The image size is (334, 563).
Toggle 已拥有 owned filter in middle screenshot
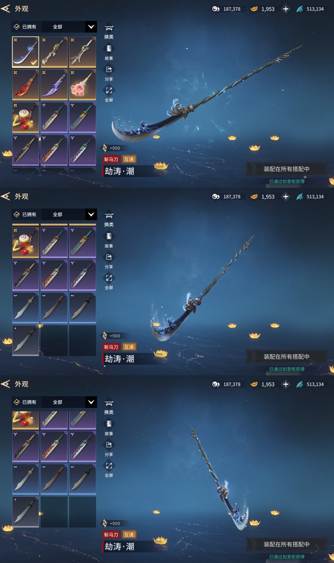pyautogui.click(x=25, y=215)
